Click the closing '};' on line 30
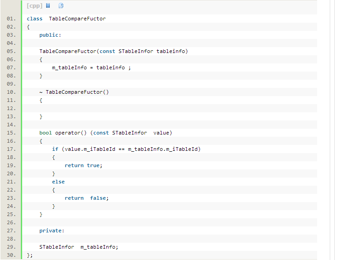Viewport: 337px width, 260px height. click(x=30, y=255)
